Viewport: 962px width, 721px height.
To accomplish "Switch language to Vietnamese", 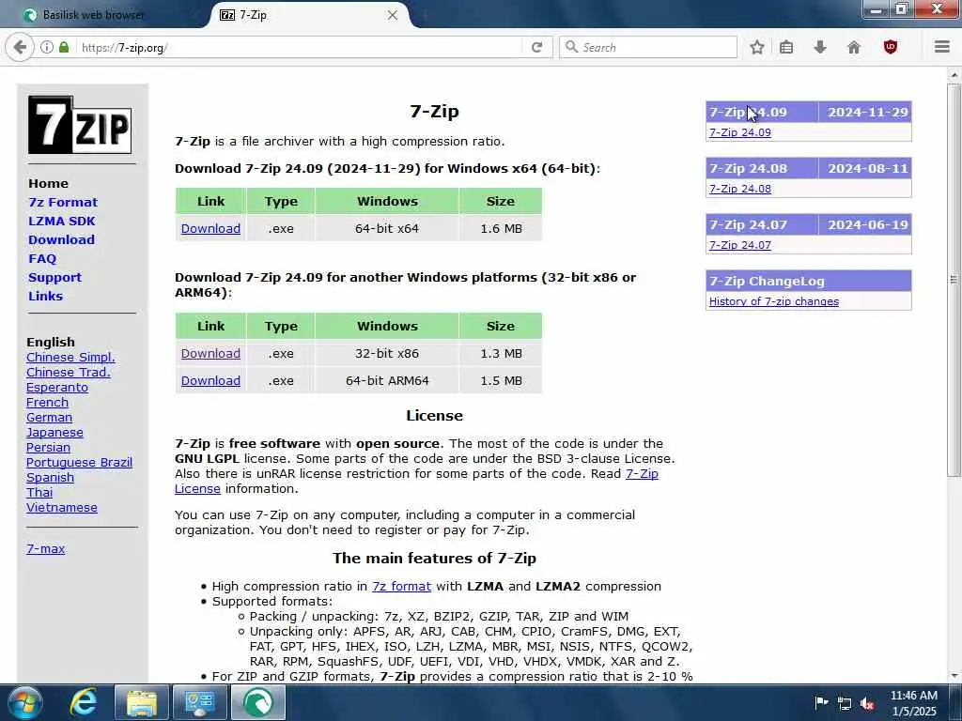I will (x=61, y=508).
